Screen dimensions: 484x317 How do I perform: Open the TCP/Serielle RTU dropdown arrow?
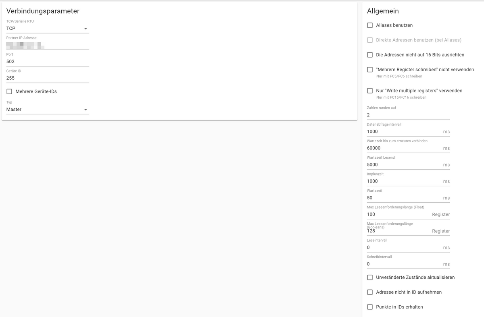(86, 29)
